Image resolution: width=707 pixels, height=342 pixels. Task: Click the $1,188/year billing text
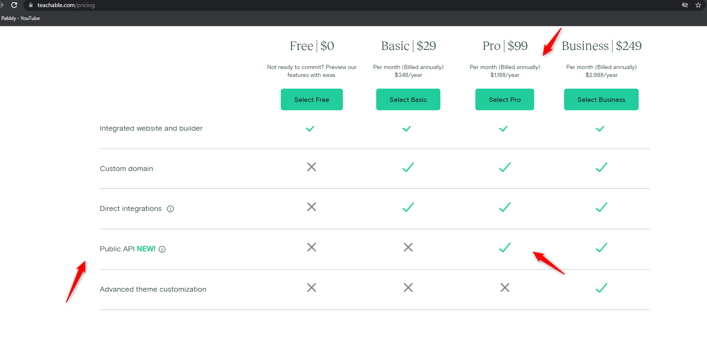coord(505,75)
